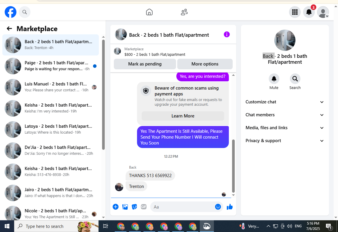Open the grid menu icon
The height and width of the screenshot is (232, 338).
pos(295,12)
